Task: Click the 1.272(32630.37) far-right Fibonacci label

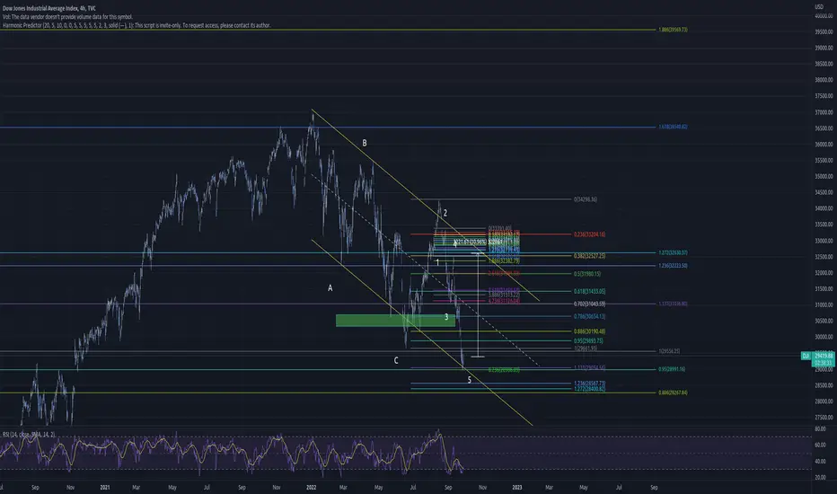Action: point(673,252)
